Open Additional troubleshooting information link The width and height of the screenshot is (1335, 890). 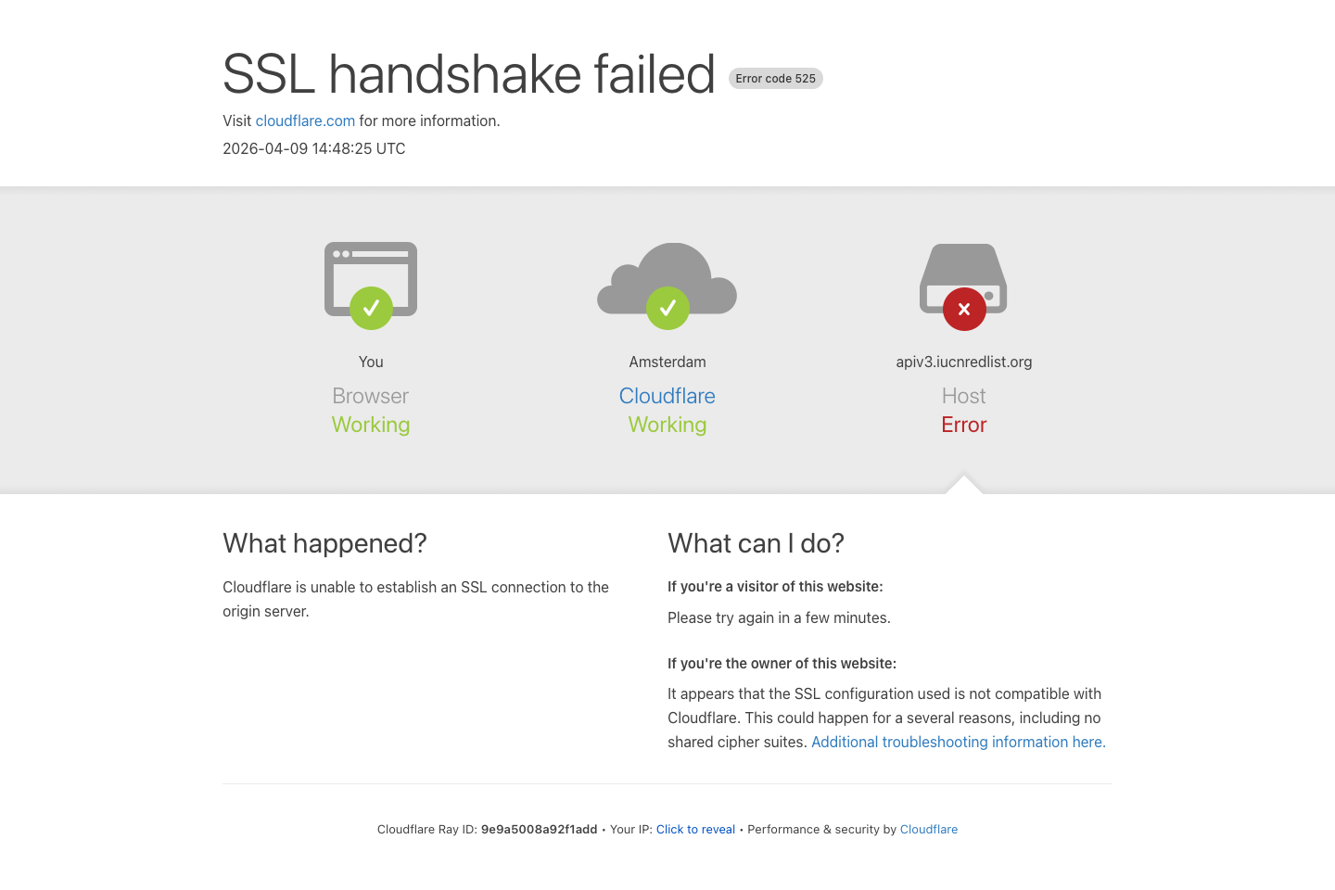958,743
